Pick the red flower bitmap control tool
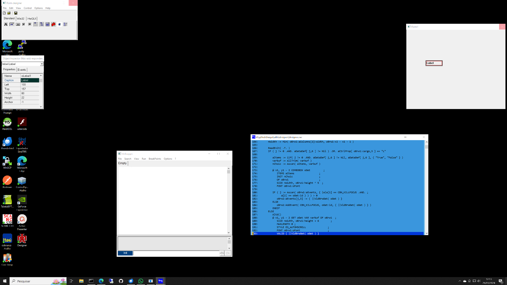This screenshot has height=285, width=507. pyautogui.click(x=53, y=24)
